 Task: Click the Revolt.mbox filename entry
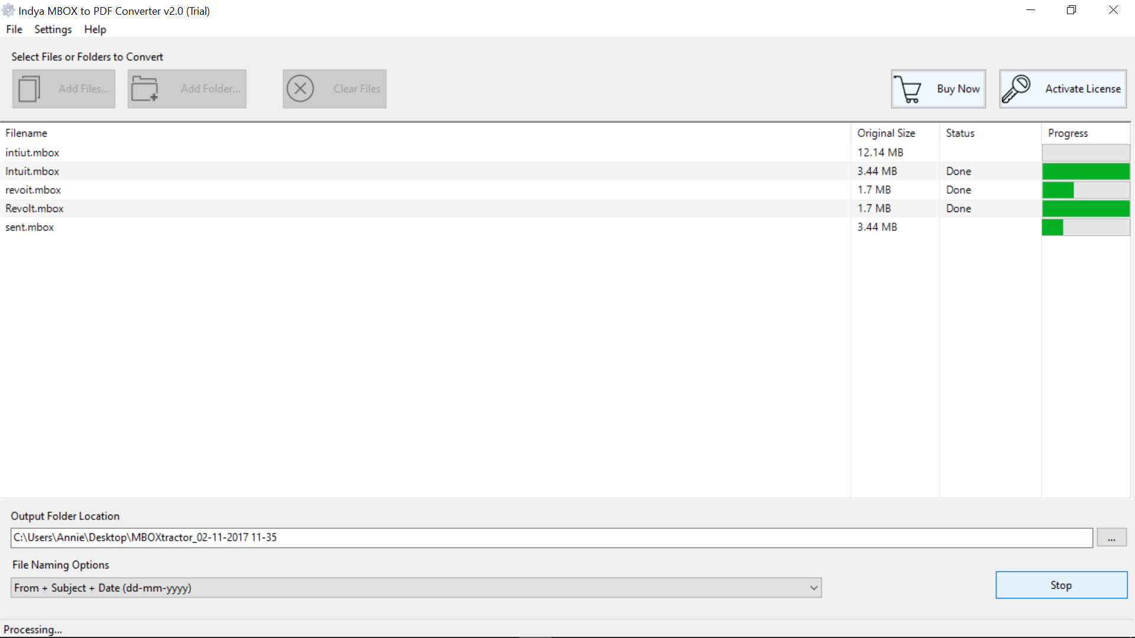pos(34,208)
